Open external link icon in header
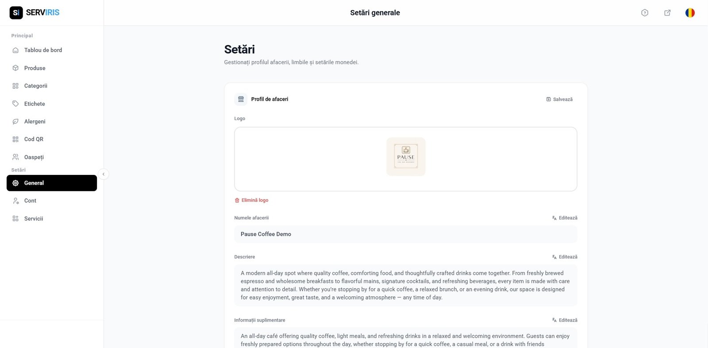This screenshot has width=708, height=348. [x=667, y=13]
